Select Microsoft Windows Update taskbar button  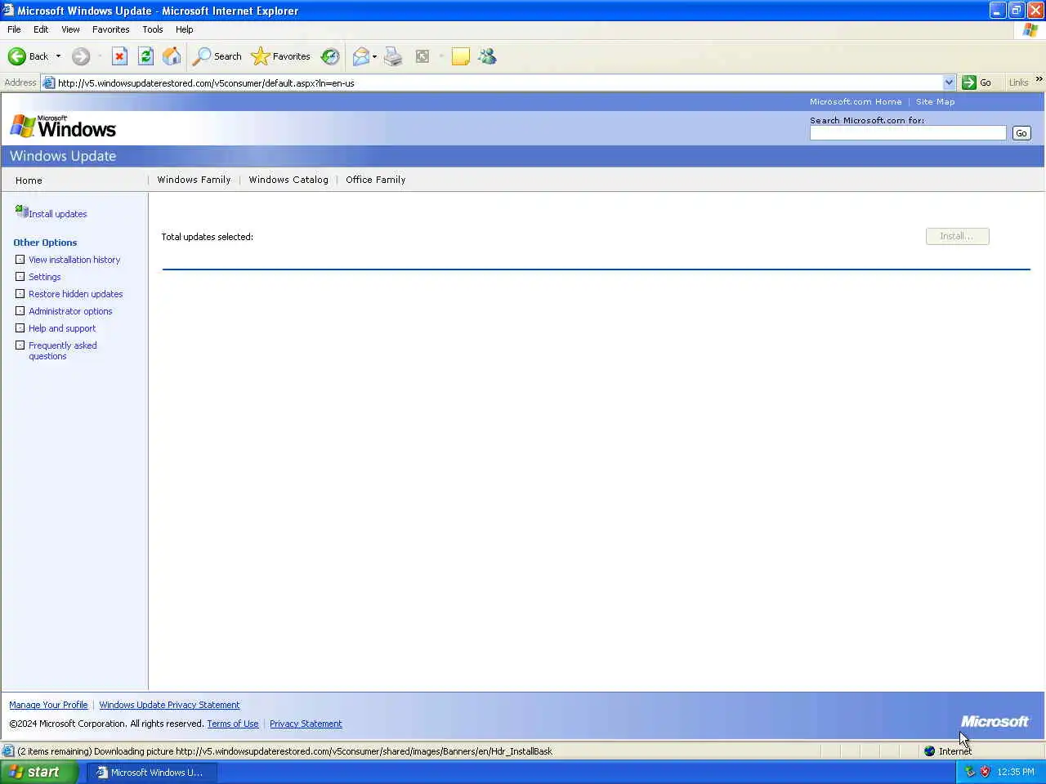[152, 773]
